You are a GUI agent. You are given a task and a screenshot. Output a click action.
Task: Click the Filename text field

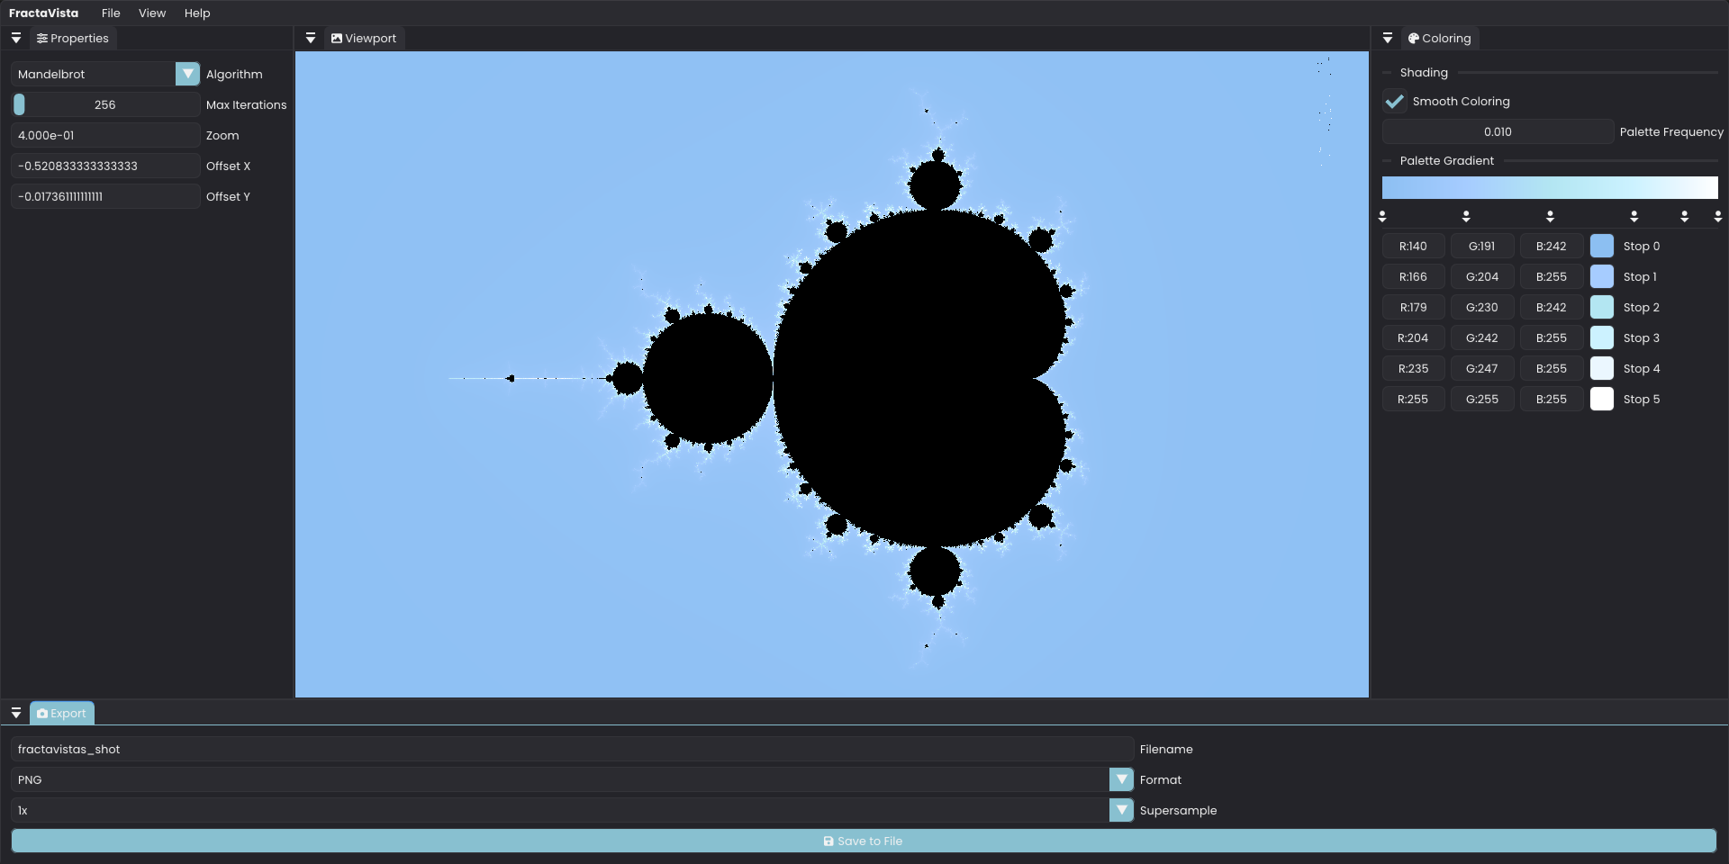pyautogui.click(x=572, y=749)
